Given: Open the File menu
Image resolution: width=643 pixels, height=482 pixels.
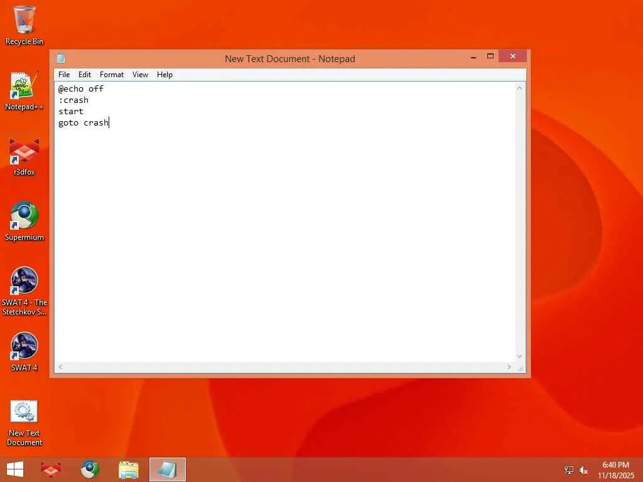Looking at the screenshot, I should click(x=64, y=75).
